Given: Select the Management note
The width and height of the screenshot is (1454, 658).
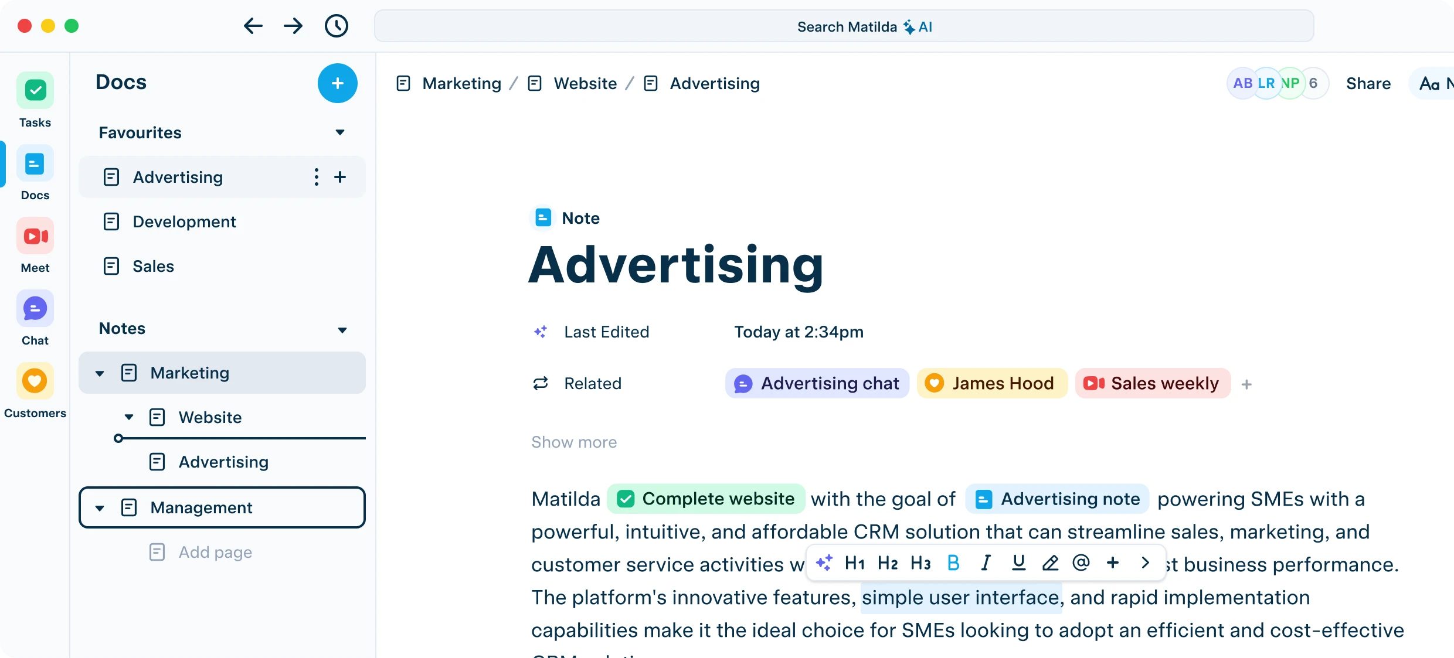Looking at the screenshot, I should (222, 507).
